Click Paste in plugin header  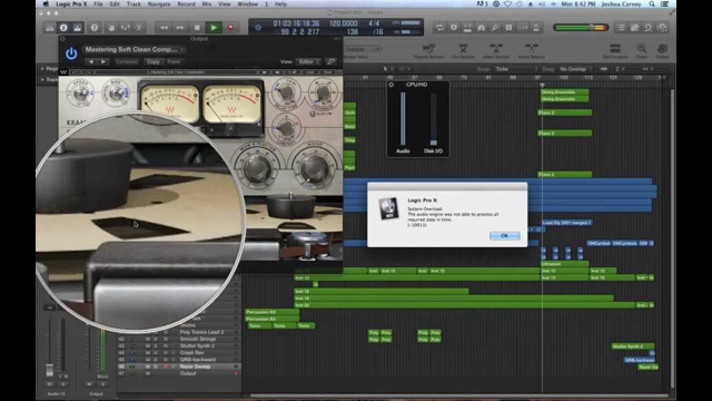(174, 62)
